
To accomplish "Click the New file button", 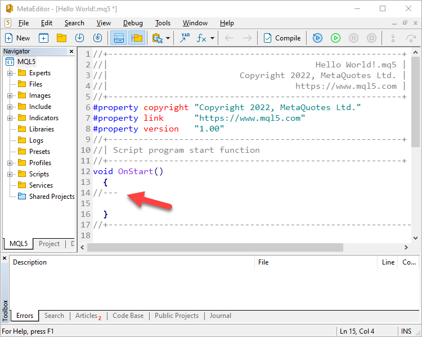I will point(17,38).
